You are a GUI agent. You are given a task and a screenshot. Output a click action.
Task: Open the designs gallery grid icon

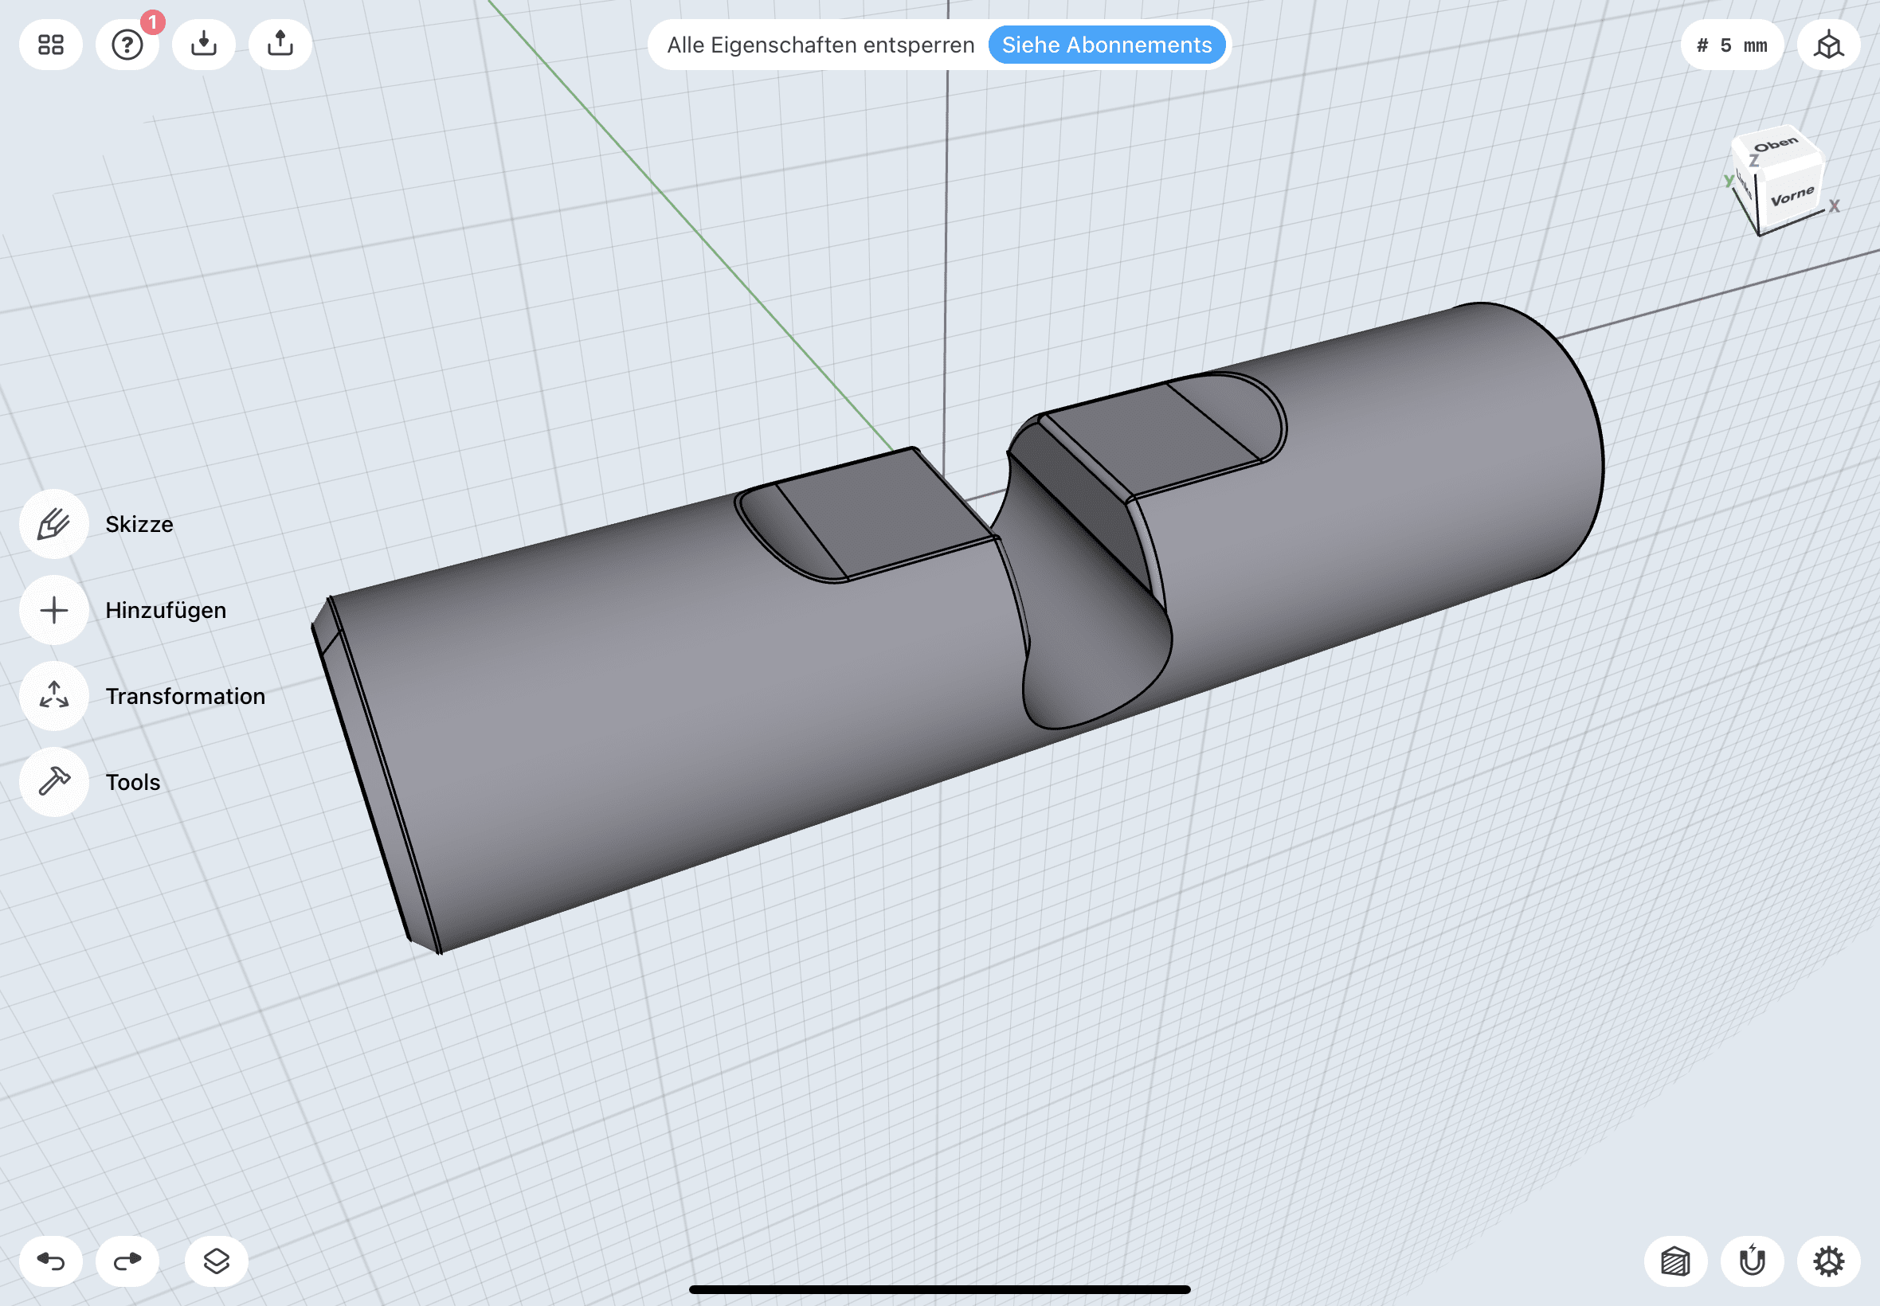(51, 44)
